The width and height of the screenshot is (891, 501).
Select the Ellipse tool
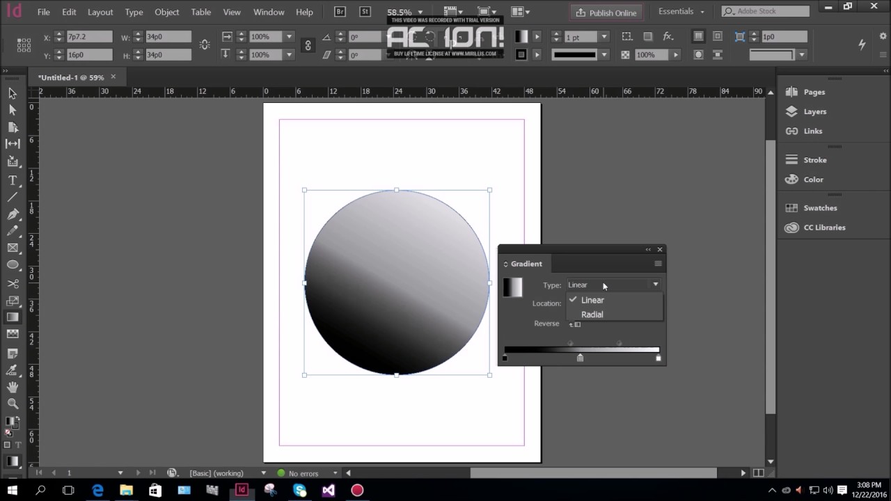[x=13, y=265]
